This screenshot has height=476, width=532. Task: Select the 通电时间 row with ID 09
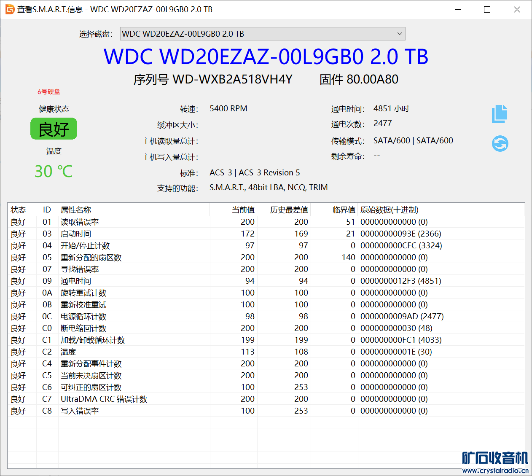click(x=266, y=281)
